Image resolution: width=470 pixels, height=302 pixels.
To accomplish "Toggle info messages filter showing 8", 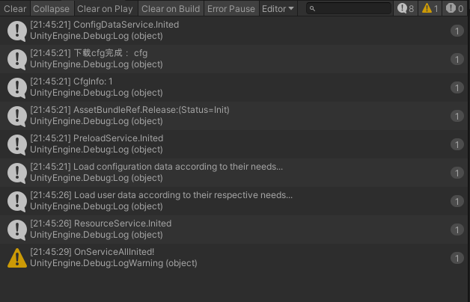I will coord(406,9).
